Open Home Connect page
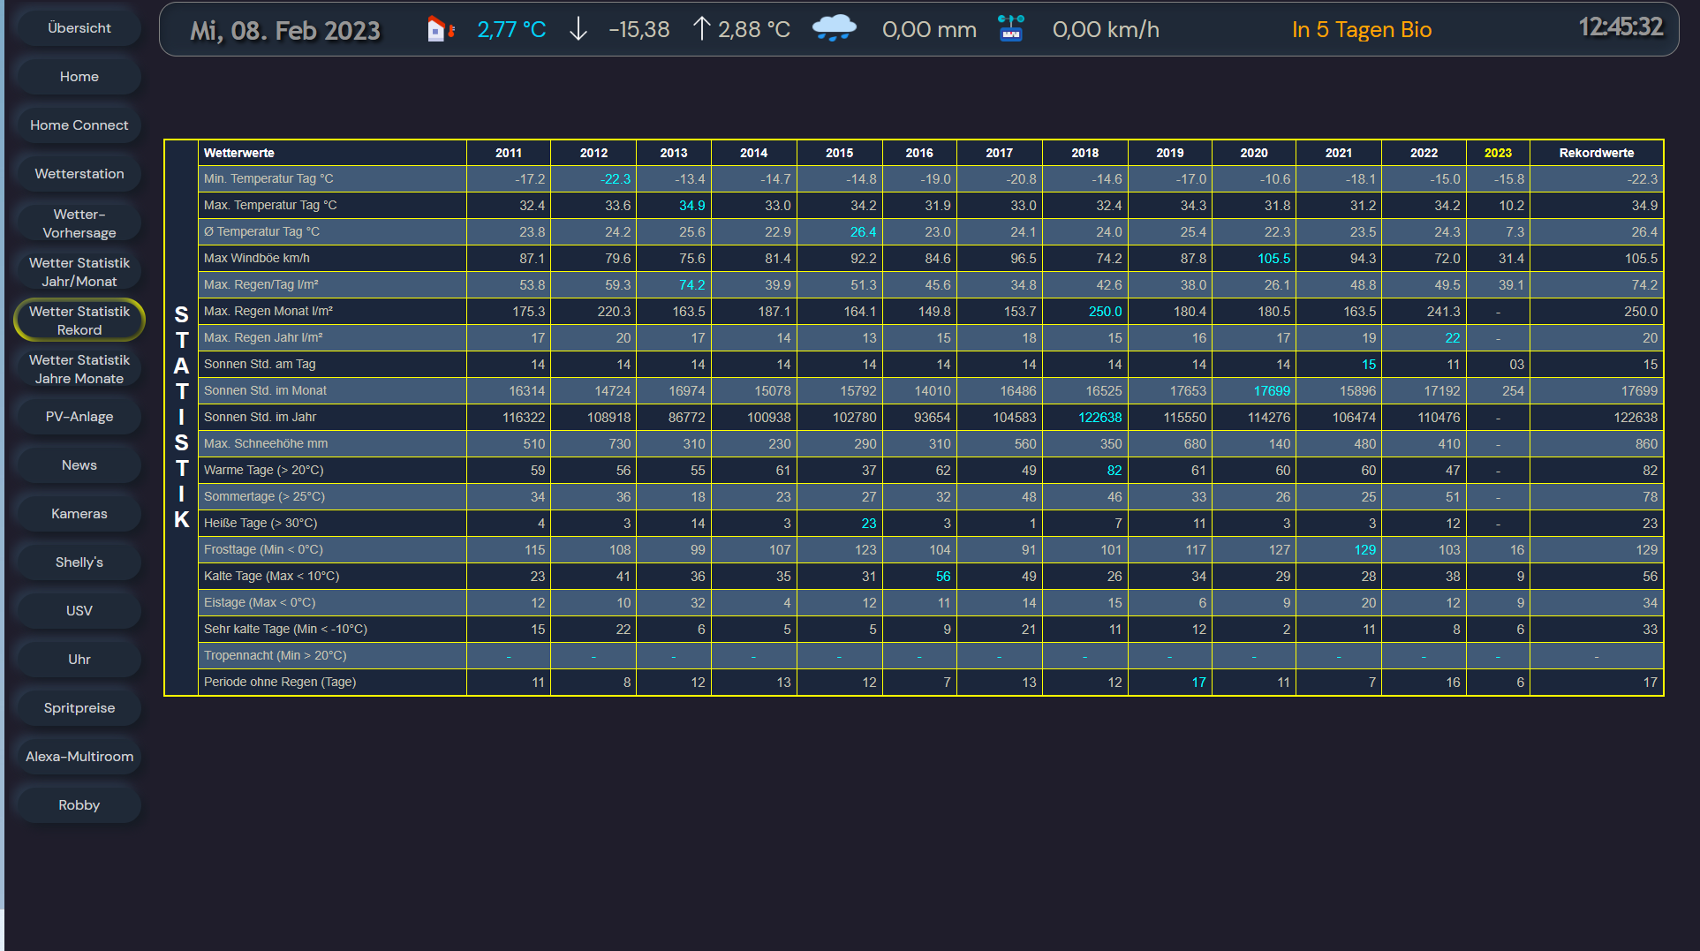This screenshot has width=1700, height=951. coord(79,125)
